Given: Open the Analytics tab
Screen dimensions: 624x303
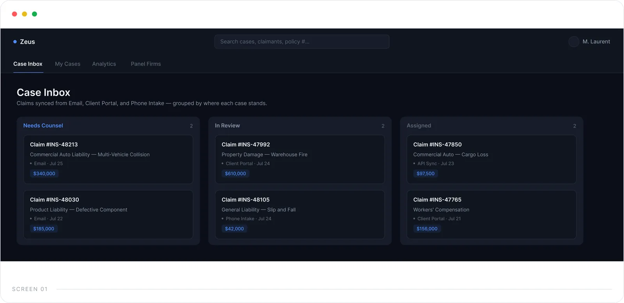Looking at the screenshot, I should click(104, 64).
